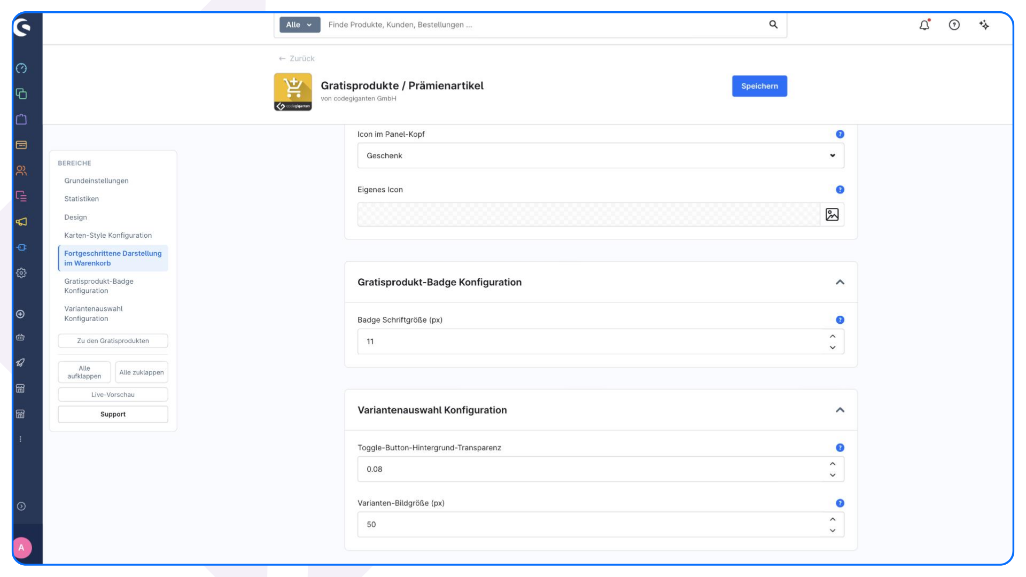The height and width of the screenshot is (577, 1026).
Task: Open the Dashboard icon in sidebar
Action: (21, 68)
